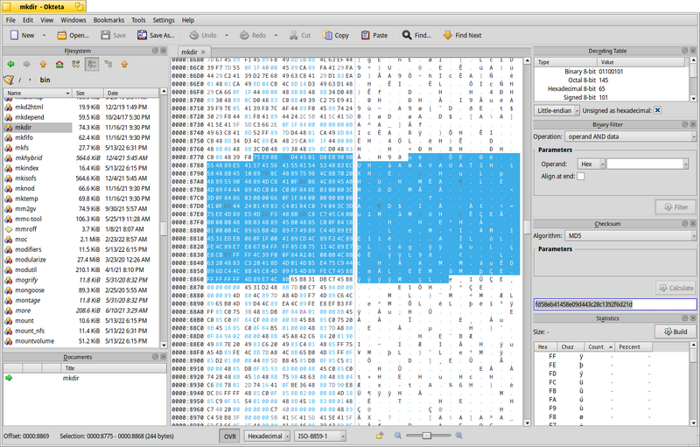Click the Find Next arrow icon
Viewport: 700px width, 447px height.
click(448, 35)
